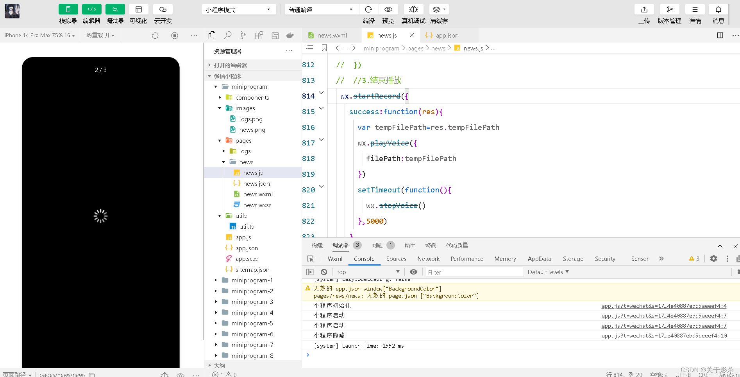The height and width of the screenshot is (377, 740).
Task: Open the 普通编译 compile dropdown
Action: (321, 9)
